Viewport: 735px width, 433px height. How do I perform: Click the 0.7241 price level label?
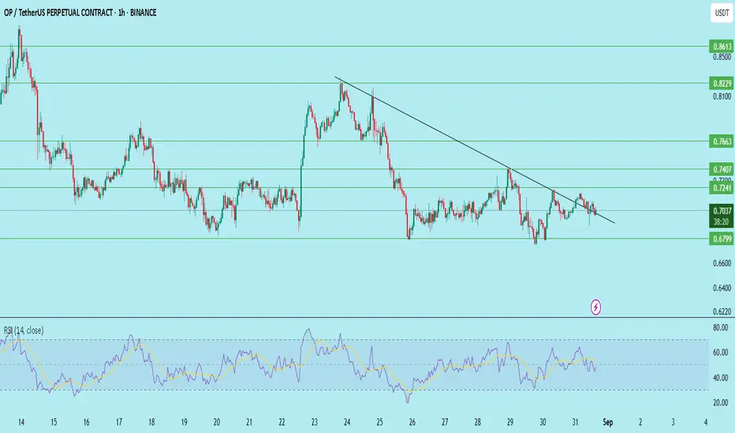tap(722, 187)
